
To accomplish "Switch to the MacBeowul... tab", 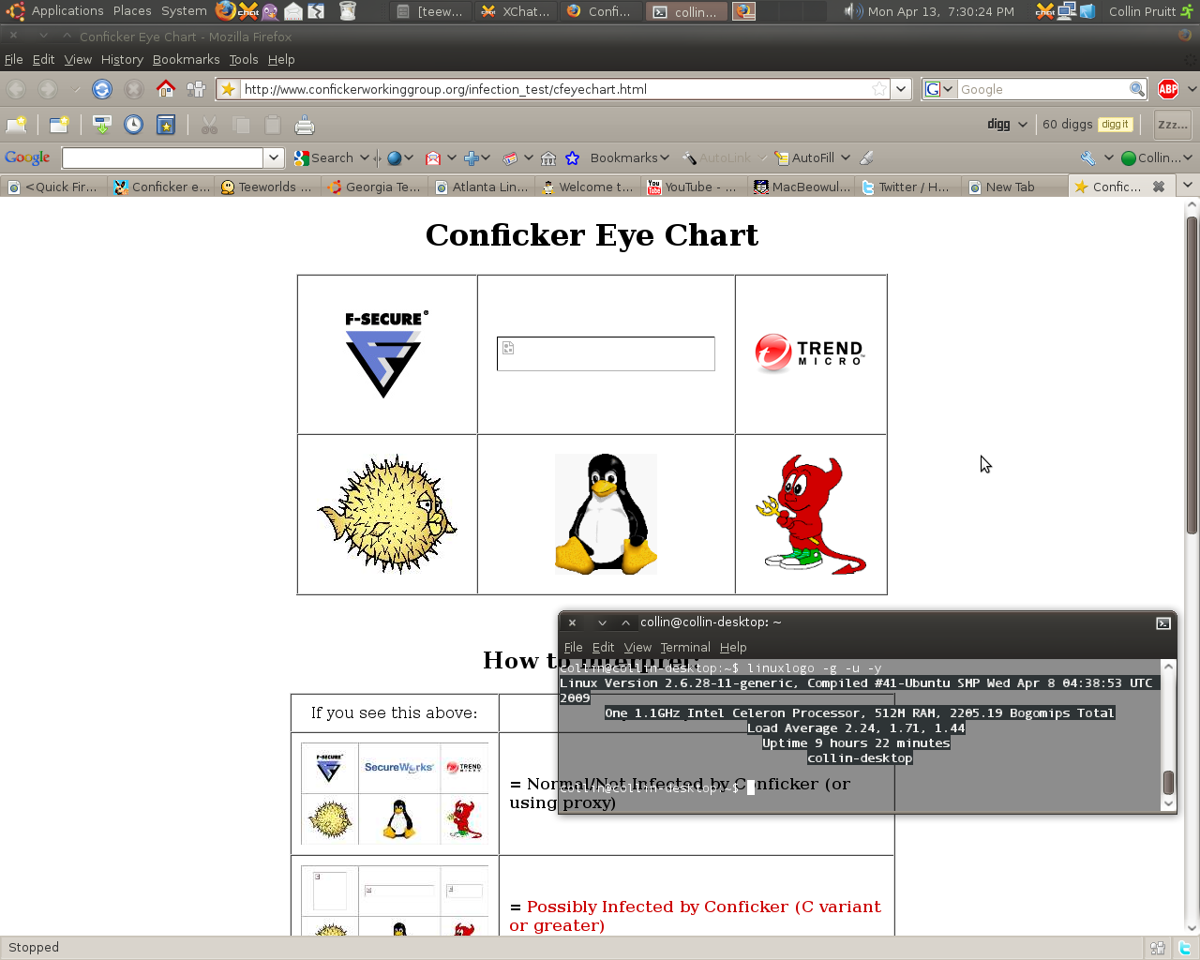I will [x=802, y=187].
